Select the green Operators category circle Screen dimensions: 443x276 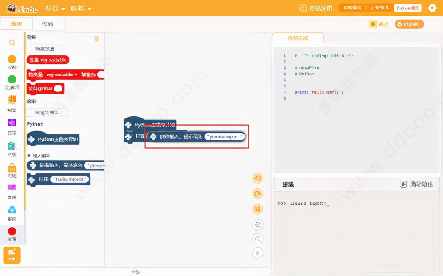12,79
